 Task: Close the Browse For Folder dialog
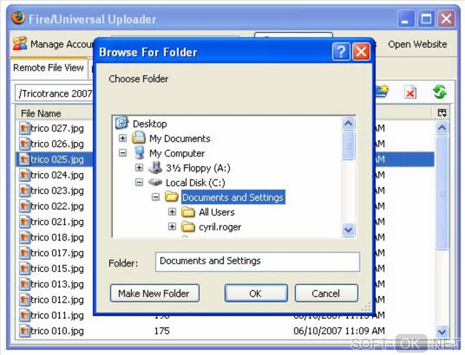[x=361, y=52]
